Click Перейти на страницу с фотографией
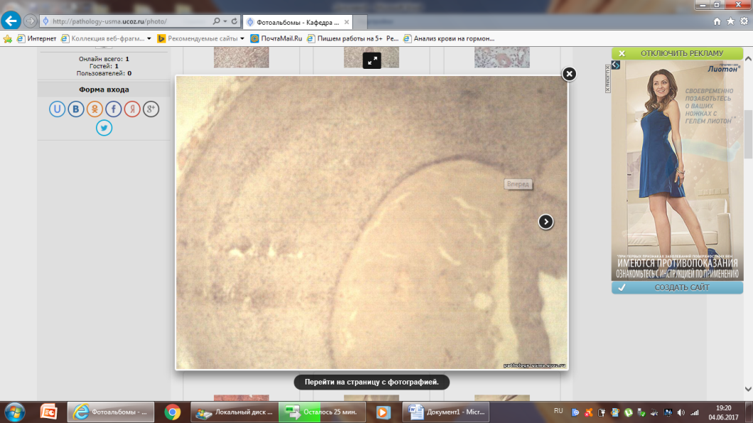 pyautogui.click(x=372, y=383)
